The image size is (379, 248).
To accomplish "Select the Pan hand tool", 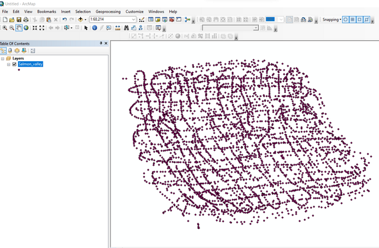I will pyautogui.click(x=19, y=28).
